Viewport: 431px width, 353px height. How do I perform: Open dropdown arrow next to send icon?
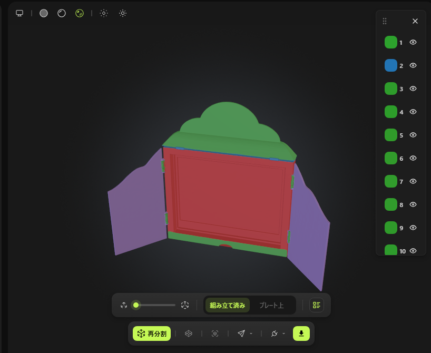pos(251,334)
